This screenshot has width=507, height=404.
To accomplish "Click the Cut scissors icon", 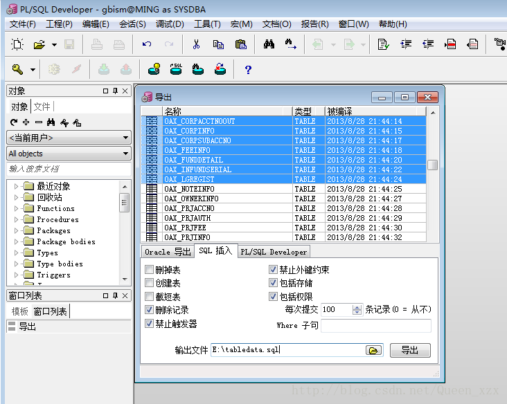I will [x=196, y=44].
